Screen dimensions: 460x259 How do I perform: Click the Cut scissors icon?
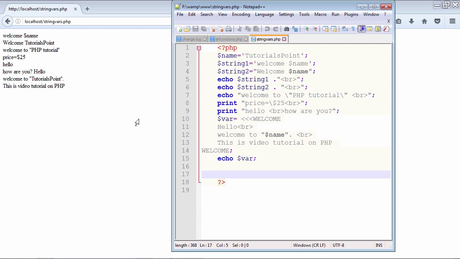pos(240,29)
